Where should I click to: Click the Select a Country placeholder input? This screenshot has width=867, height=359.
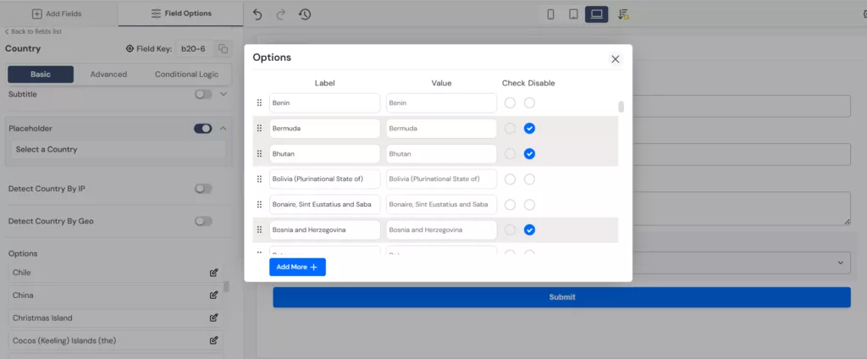pyautogui.click(x=119, y=149)
